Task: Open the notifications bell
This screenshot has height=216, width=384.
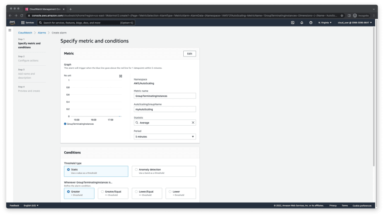Action: [302, 23]
